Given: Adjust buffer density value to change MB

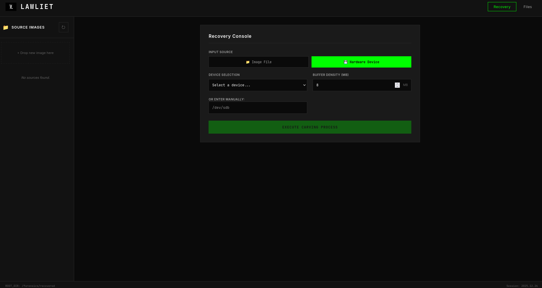Looking at the screenshot, I should pyautogui.click(x=355, y=85).
